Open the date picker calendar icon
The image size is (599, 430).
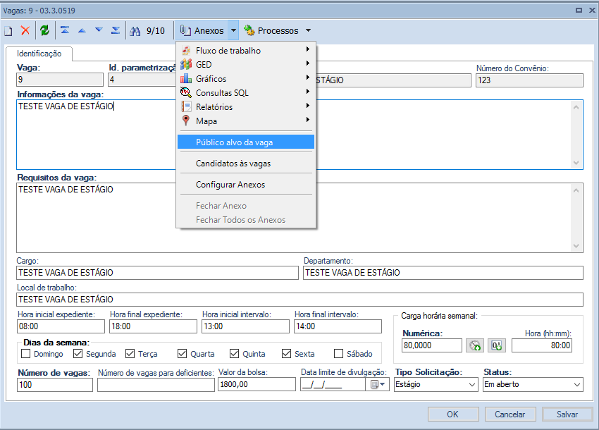click(x=377, y=384)
